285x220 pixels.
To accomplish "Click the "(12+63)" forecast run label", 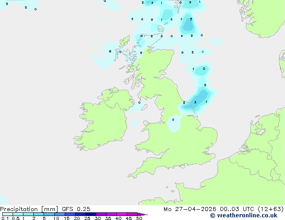I will click(x=271, y=209).
